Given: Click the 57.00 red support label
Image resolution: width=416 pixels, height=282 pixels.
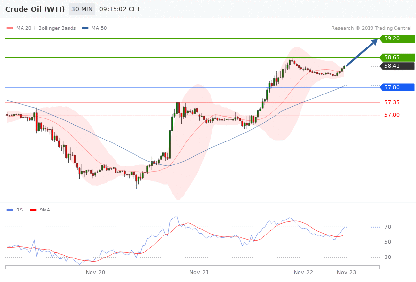Looking at the screenshot, I should point(392,115).
